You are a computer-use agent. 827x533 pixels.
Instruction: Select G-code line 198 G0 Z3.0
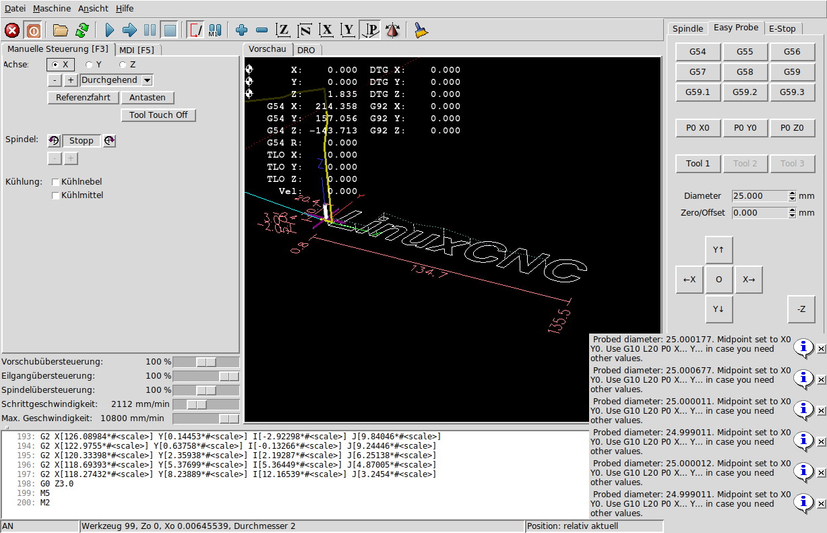(x=57, y=484)
